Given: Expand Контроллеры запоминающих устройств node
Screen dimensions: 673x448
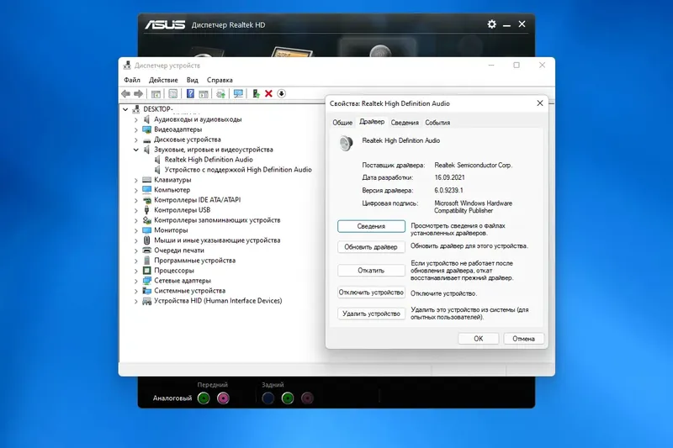Looking at the screenshot, I should [x=136, y=220].
